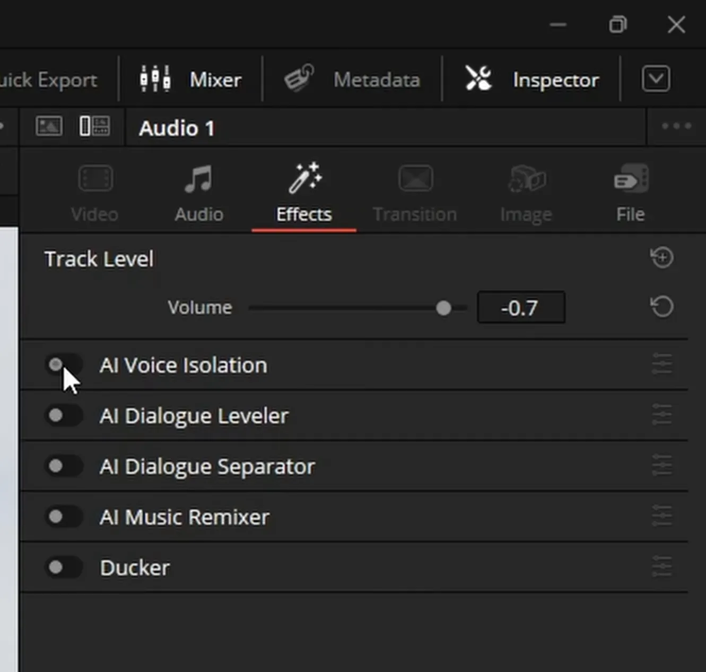Switch to the Video inspector tab
The image size is (706, 672).
pos(95,193)
